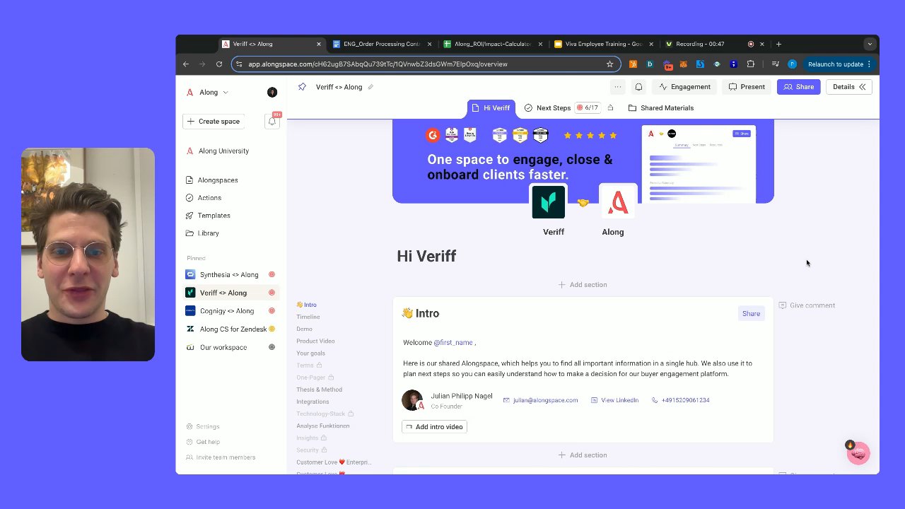This screenshot has height=509, width=905.
Task: Add section below the Intro block
Action: pos(583,455)
